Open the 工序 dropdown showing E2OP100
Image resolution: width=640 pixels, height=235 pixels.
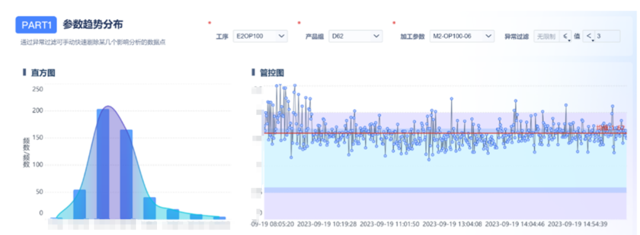click(260, 36)
